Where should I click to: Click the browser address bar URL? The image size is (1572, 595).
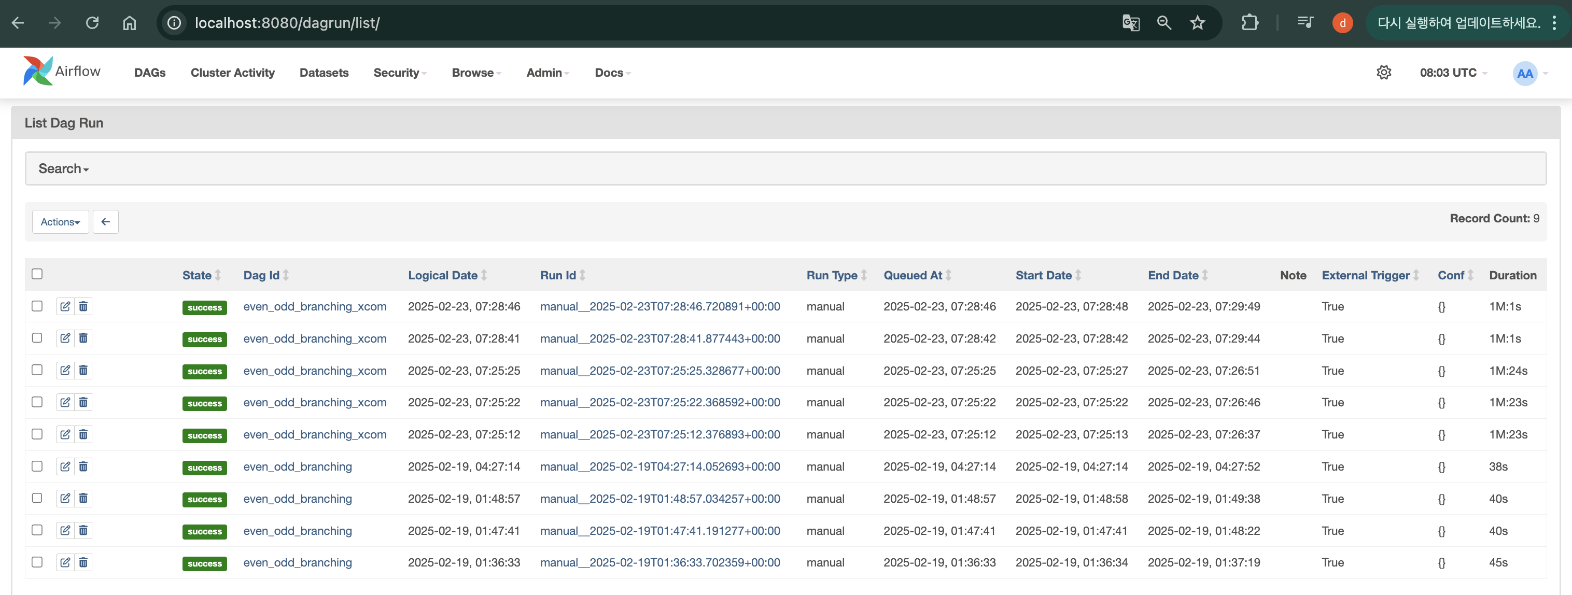point(287,23)
